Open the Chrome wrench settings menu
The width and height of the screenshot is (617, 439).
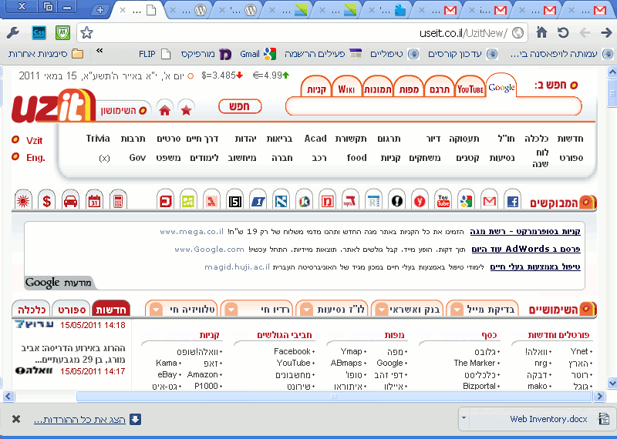pos(13,33)
